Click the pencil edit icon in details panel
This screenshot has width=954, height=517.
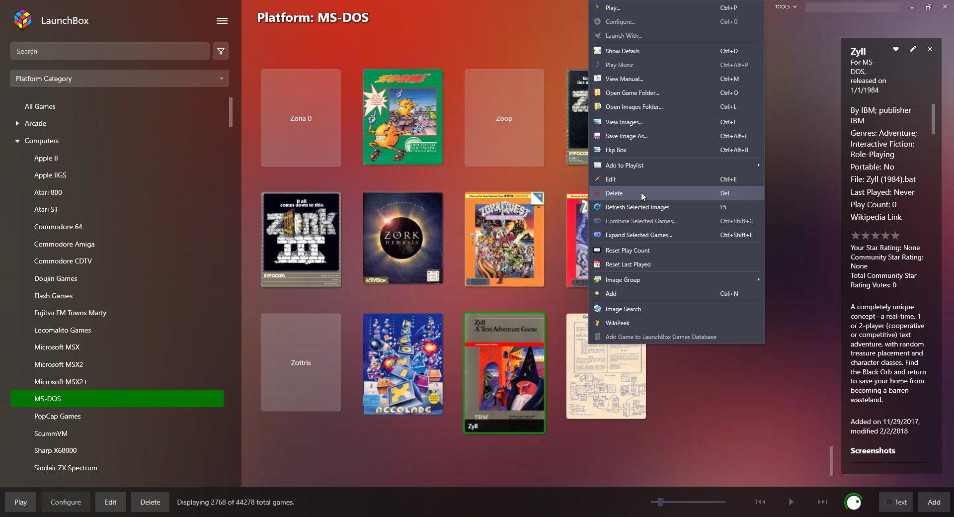click(913, 49)
